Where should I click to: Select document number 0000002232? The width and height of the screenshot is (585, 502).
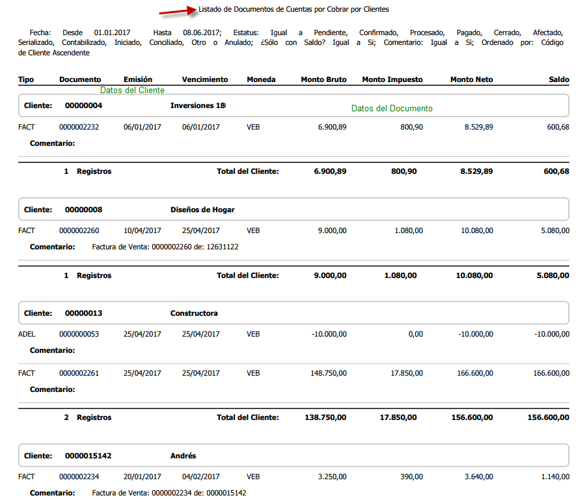[x=79, y=127]
